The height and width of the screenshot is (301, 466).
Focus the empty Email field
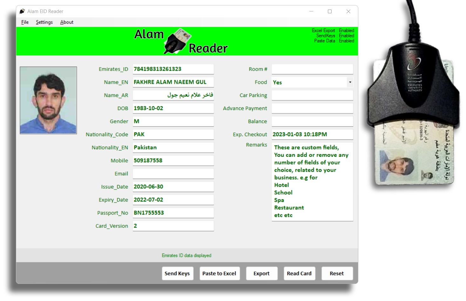pyautogui.click(x=173, y=174)
